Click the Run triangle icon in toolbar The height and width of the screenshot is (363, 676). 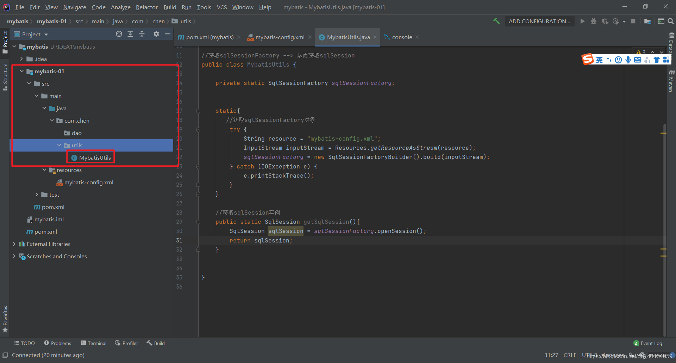[582, 21]
